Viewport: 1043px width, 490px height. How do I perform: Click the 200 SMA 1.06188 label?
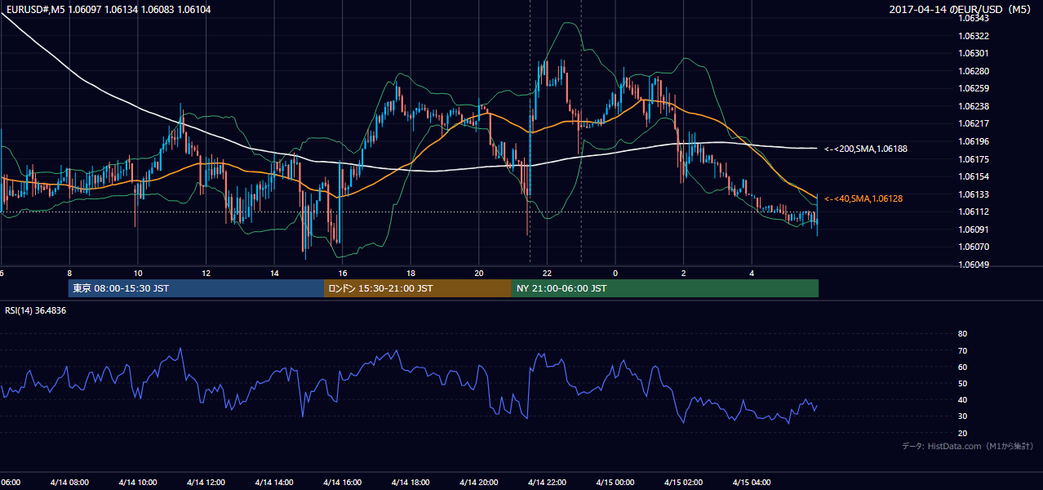[x=865, y=149]
